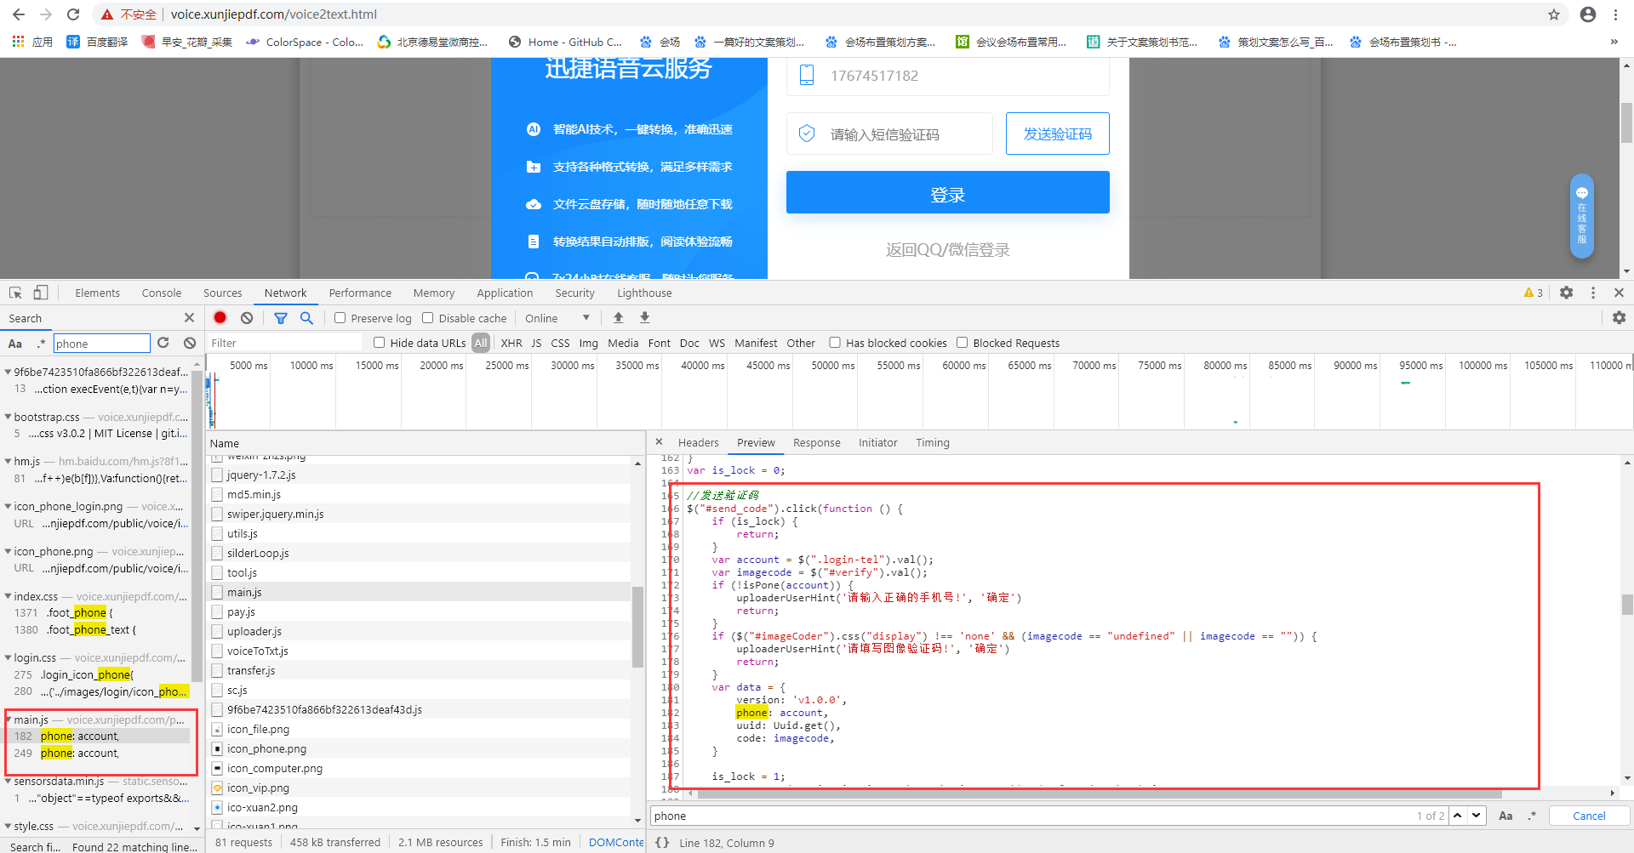Collapse the bootstrap.css search result group
Viewport: 1634px width, 853px height.
coord(8,417)
